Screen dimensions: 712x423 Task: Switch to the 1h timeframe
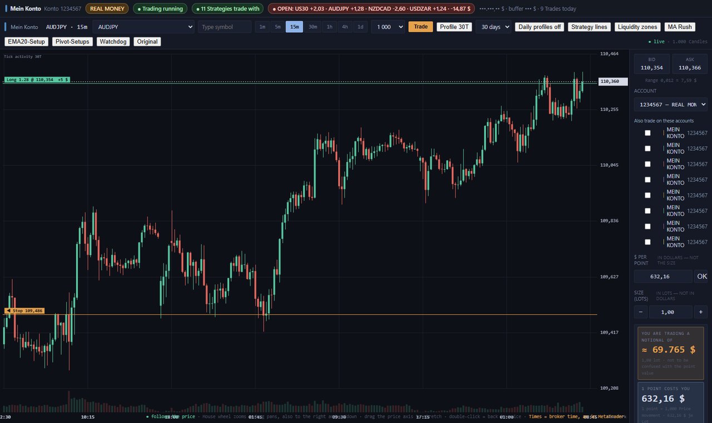[x=330, y=27]
